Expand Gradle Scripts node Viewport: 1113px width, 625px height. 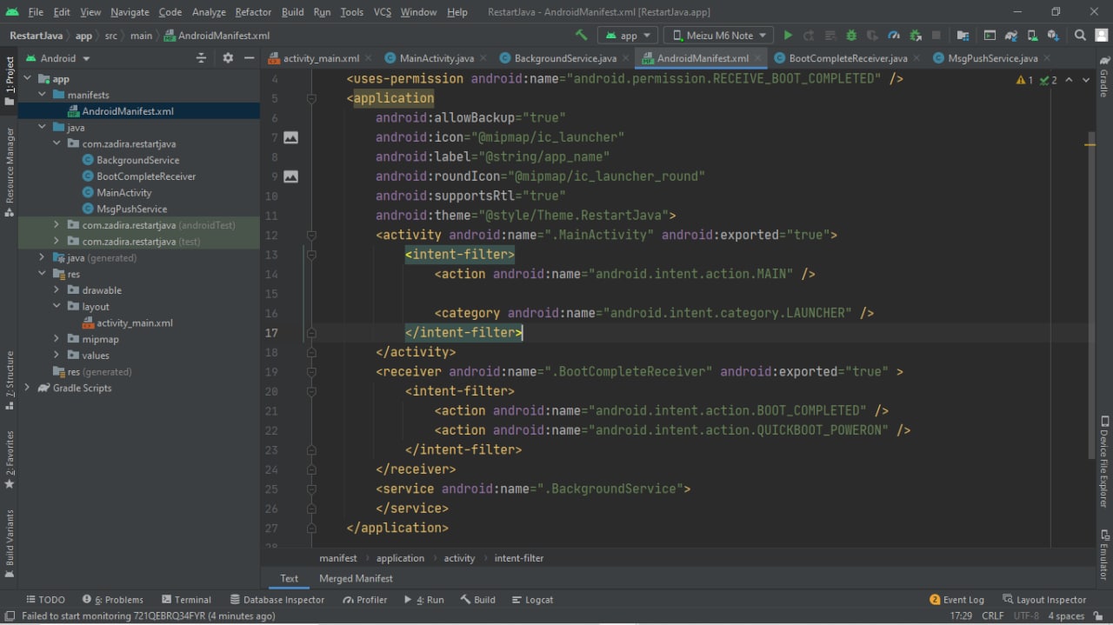[27, 388]
